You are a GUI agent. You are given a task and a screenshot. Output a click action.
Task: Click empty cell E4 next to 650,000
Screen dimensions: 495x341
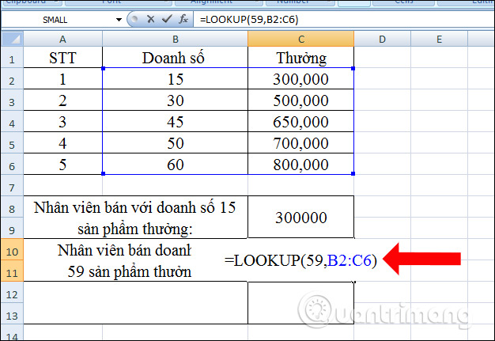(x=439, y=122)
